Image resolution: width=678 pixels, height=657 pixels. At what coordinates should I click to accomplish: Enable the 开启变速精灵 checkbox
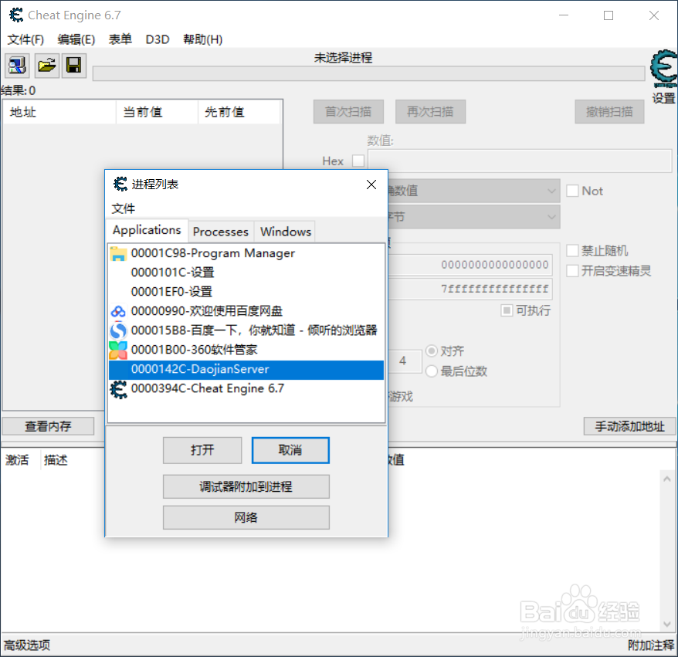coord(572,270)
